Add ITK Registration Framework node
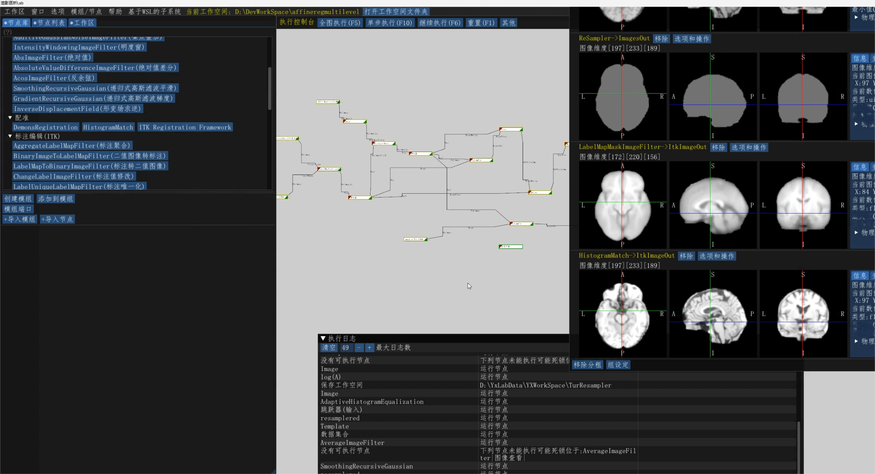 (x=185, y=127)
